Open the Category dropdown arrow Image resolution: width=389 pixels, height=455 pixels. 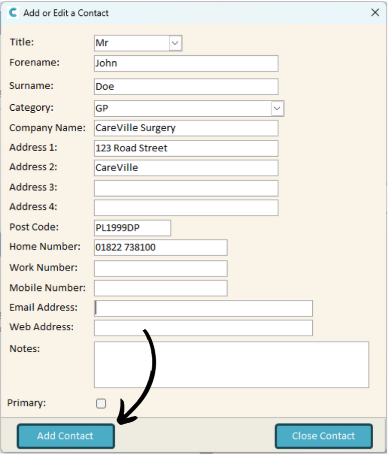click(x=277, y=109)
